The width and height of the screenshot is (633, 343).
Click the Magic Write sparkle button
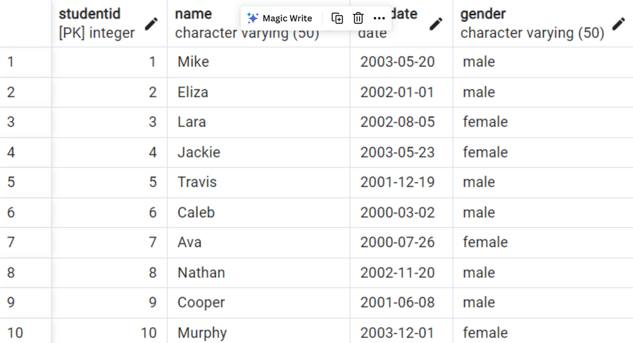279,18
